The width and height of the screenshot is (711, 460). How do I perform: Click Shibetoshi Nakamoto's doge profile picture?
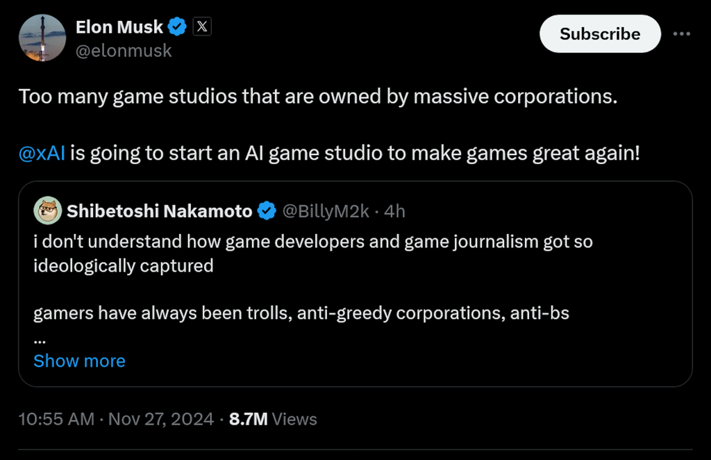(x=47, y=211)
